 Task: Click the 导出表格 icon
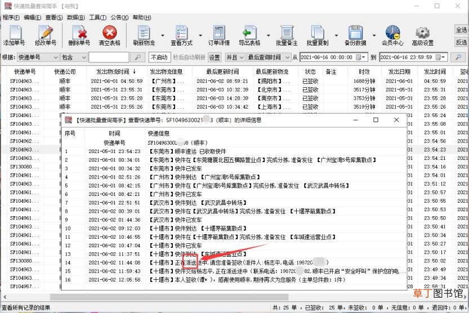click(249, 35)
